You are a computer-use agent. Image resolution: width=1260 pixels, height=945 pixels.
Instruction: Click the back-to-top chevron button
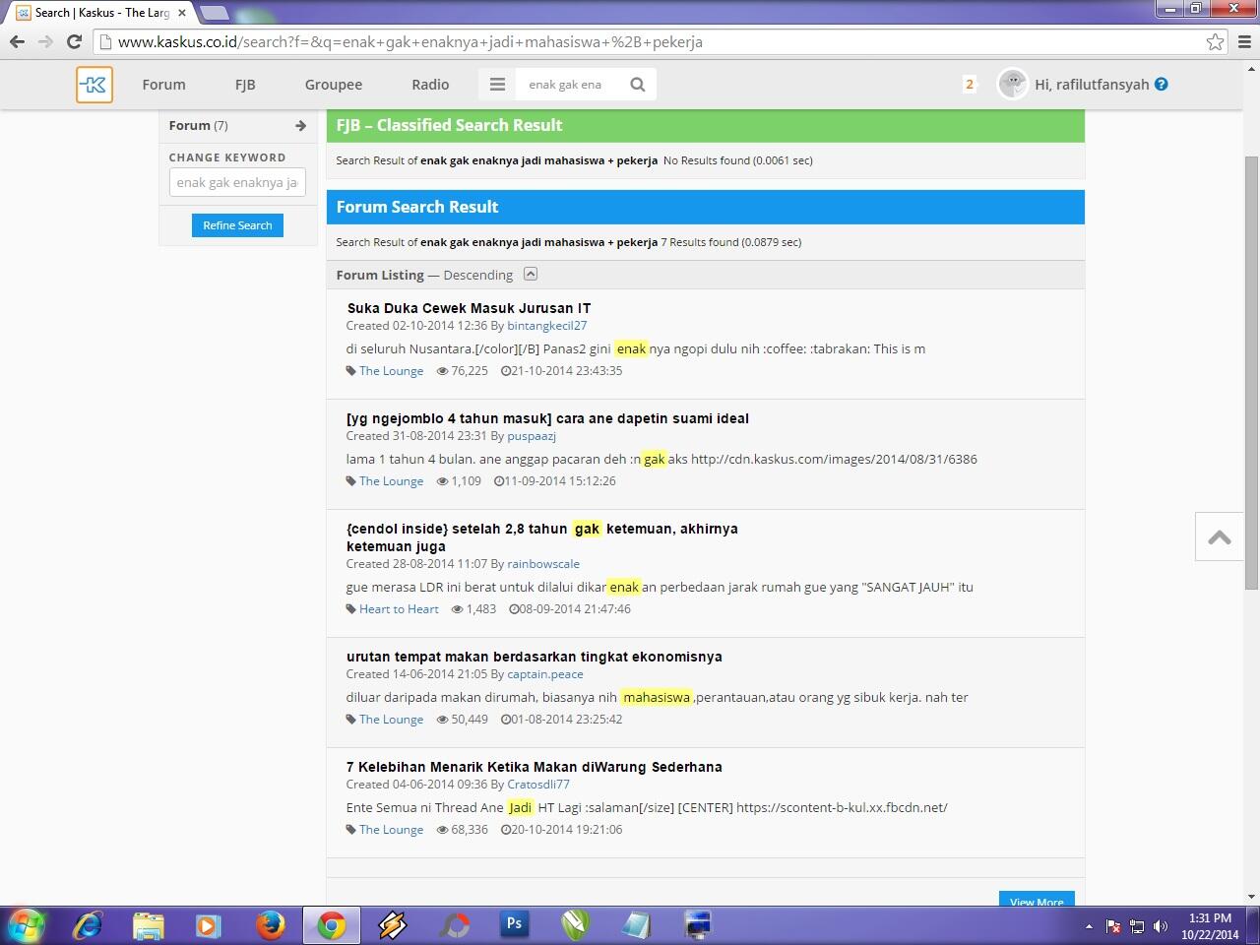point(1220,536)
